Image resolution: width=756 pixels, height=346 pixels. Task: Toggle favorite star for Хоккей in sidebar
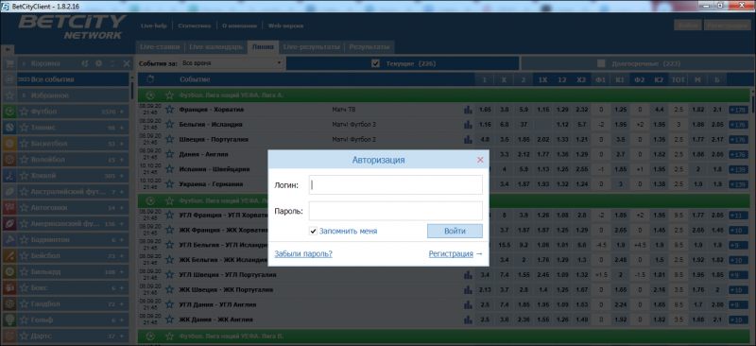coord(24,176)
